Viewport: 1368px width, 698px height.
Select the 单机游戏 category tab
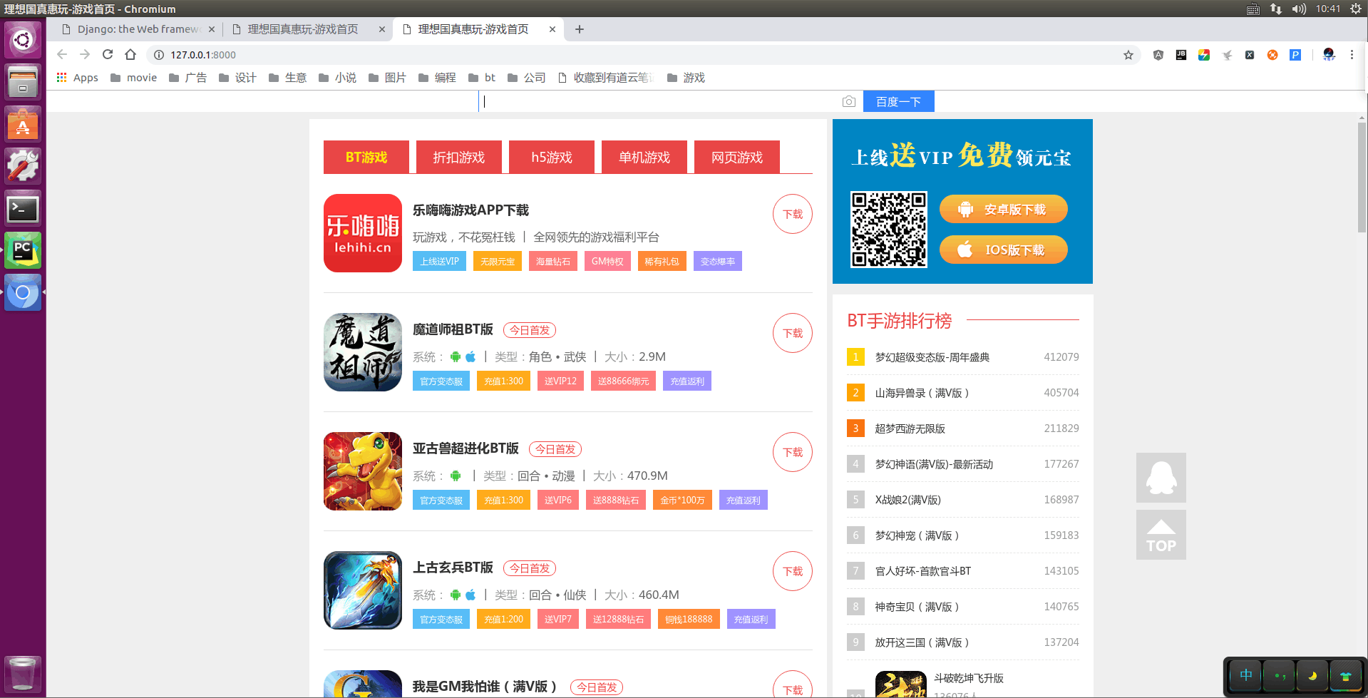tap(644, 157)
